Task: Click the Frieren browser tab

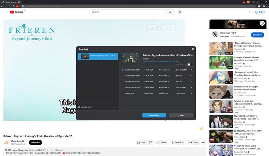Action: pos(10,2)
